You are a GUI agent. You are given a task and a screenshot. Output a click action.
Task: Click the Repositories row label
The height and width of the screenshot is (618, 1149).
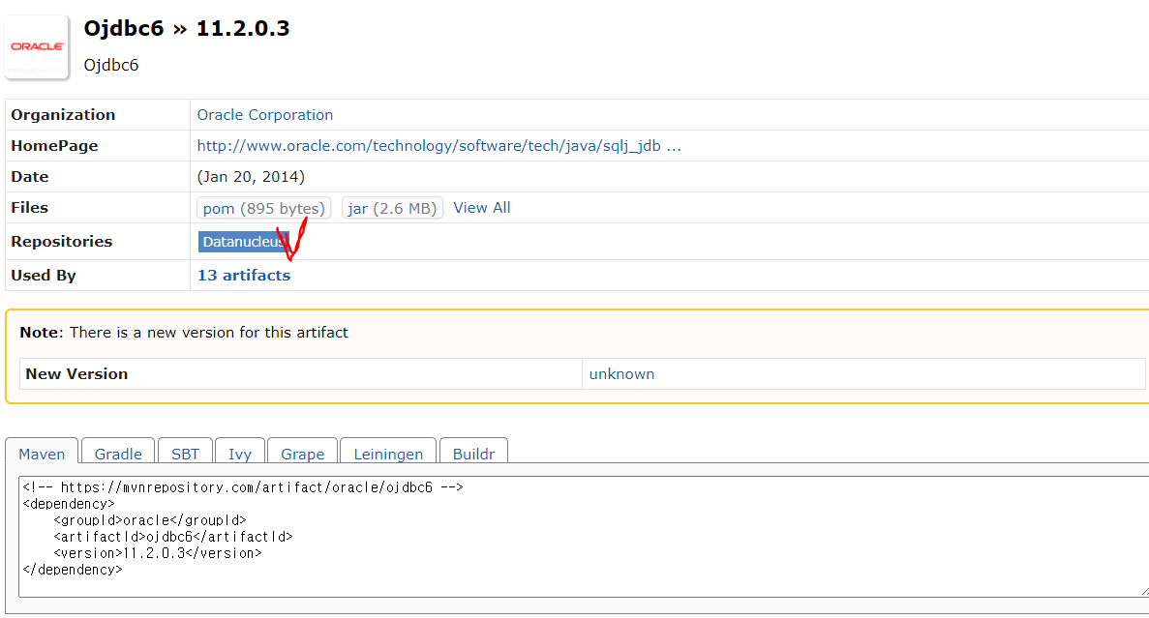tap(62, 242)
